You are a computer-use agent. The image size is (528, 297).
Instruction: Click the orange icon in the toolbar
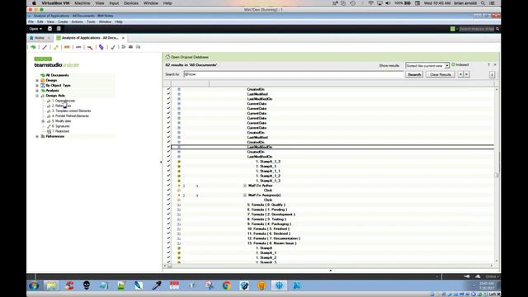tap(67, 47)
